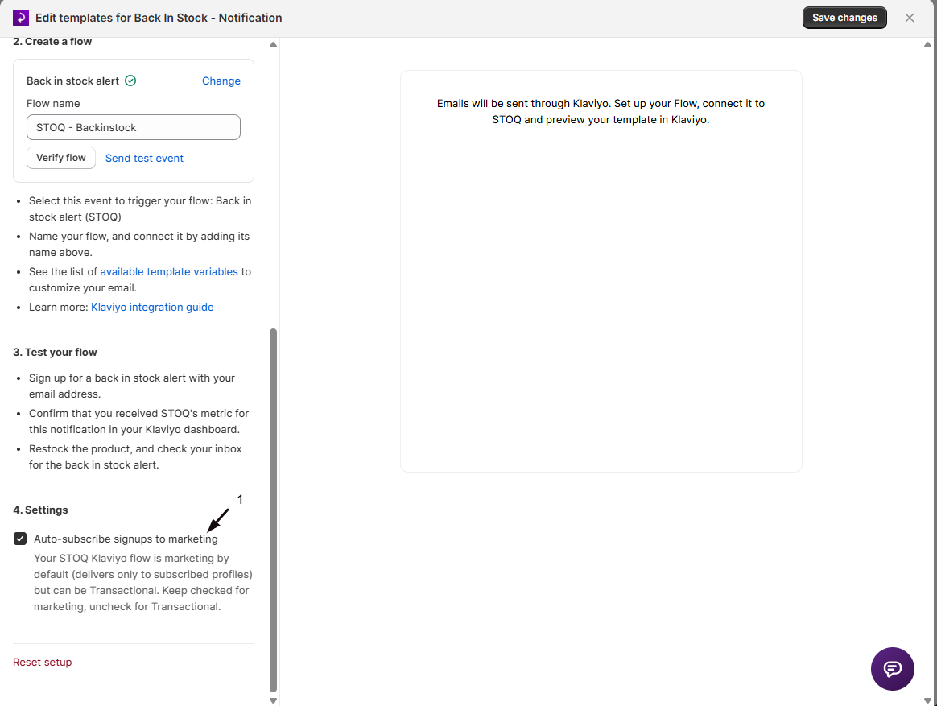Viewport: 937px width, 706px height.
Task: Click Change next to Back in stock alert
Action: pos(221,81)
